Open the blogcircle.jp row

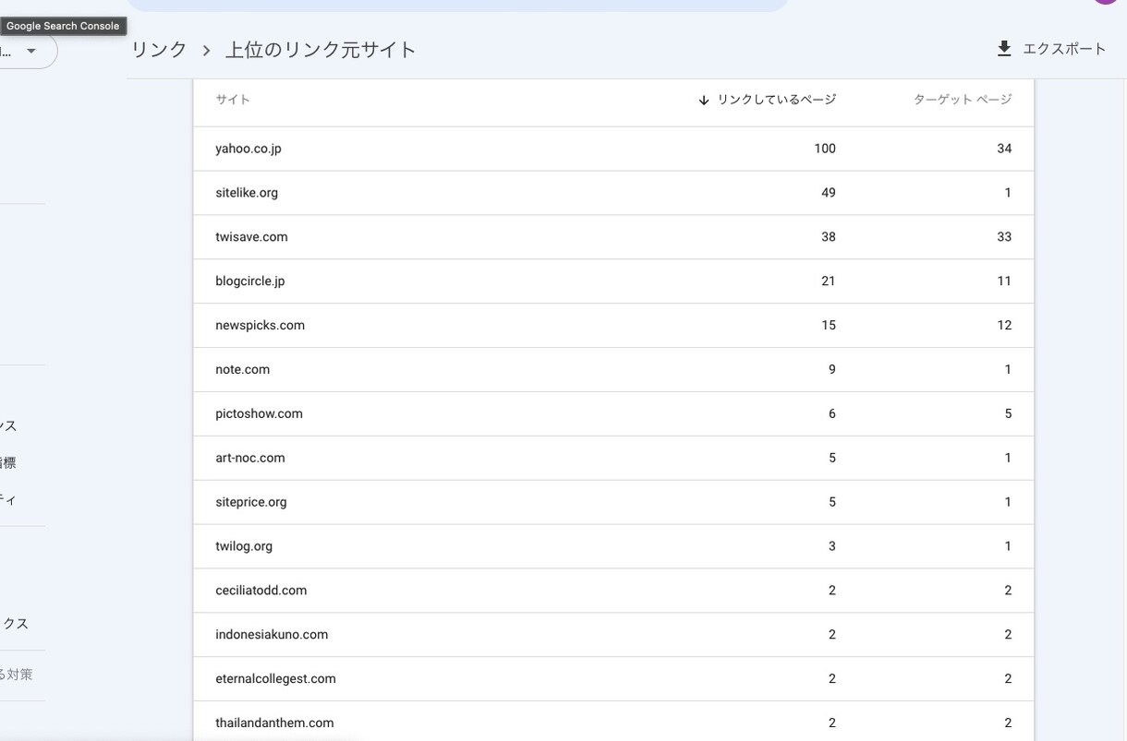[x=613, y=281]
